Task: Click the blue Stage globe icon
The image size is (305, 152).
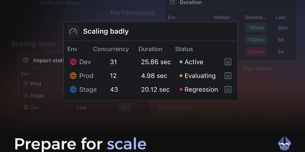Action: [73, 89]
